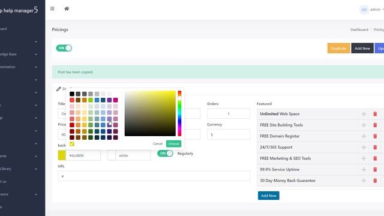Image resolution: width=384 pixels, height=216 pixels.
Task: Toggle the main ON switch under Pricings
Action: 64,48
